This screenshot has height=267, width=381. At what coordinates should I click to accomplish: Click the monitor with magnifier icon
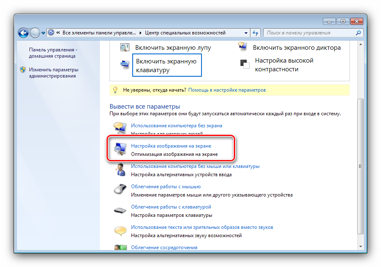coord(120,149)
